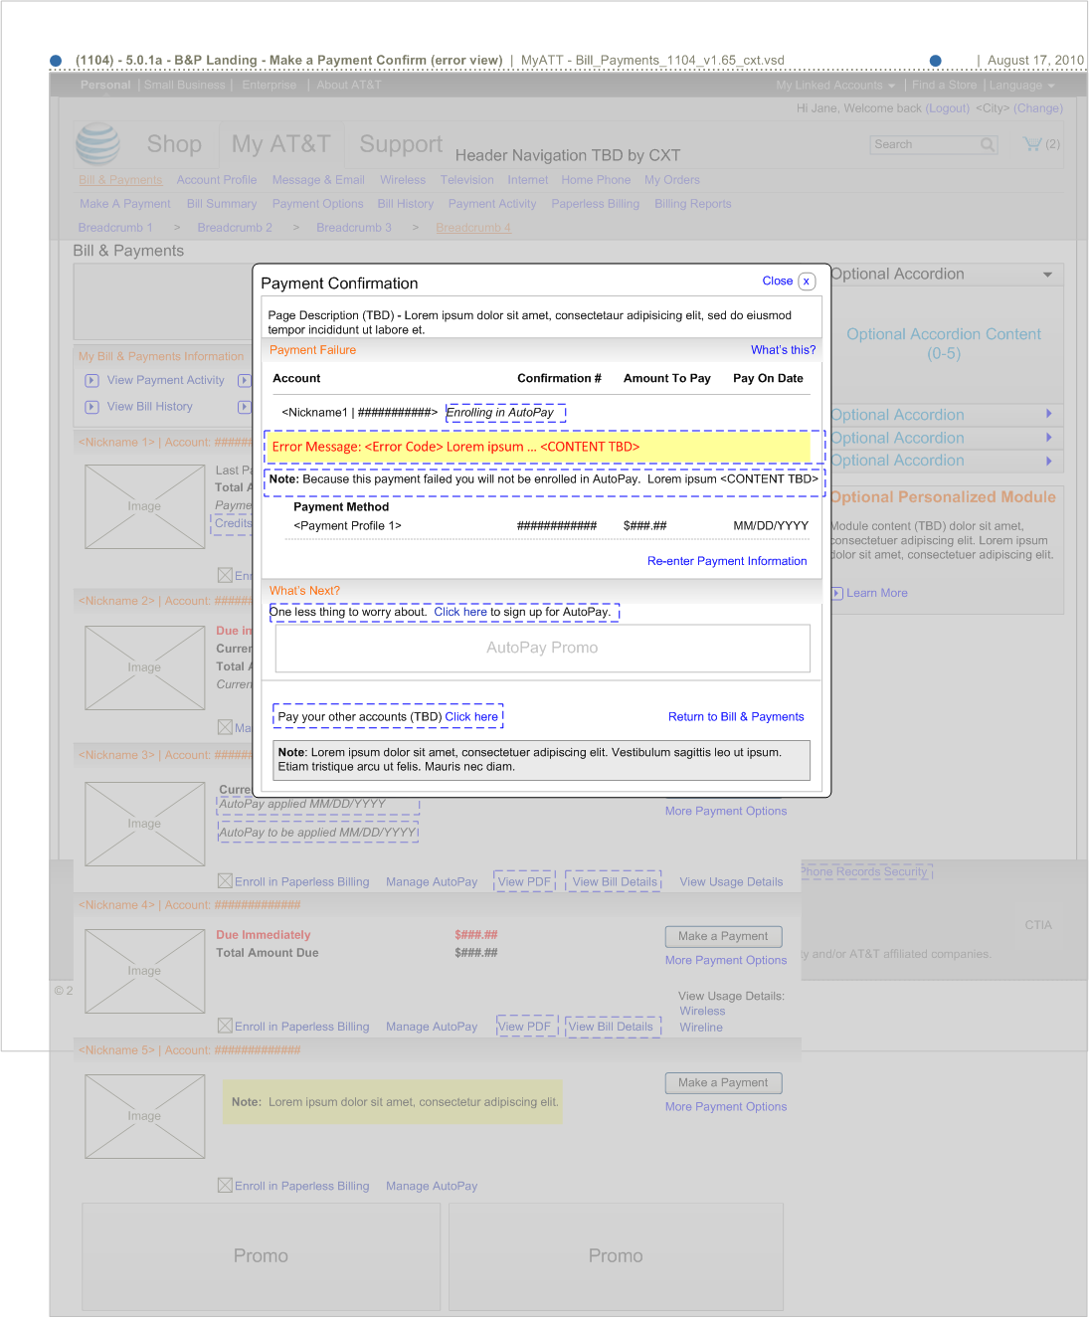Click the What's this? link
Image resolution: width=1089 pixels, height=1320 pixels.
click(x=784, y=350)
